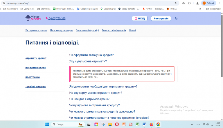Open Excel from the taskbar
The width and height of the screenshot is (223, 128).
[137, 125]
